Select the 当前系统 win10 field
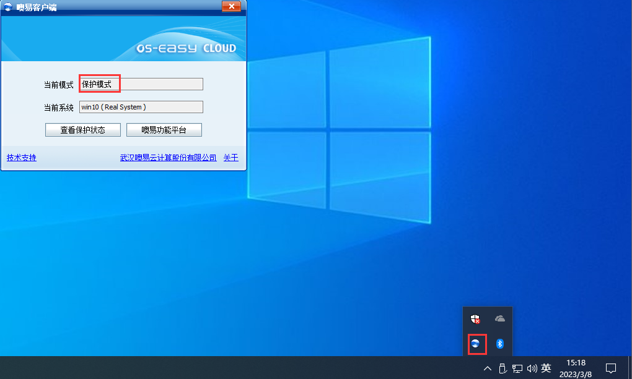The height and width of the screenshot is (379, 632). tap(141, 107)
